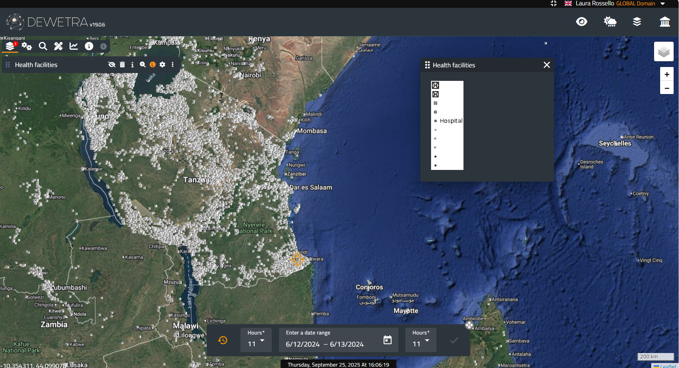Expand the start Hours dropdown
Viewport: 679px width, 368px height.
tap(256, 341)
